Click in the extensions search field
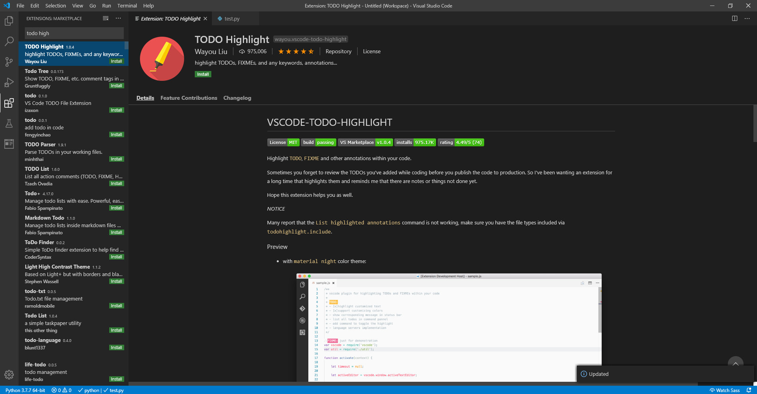The width and height of the screenshot is (757, 394). tap(74, 33)
